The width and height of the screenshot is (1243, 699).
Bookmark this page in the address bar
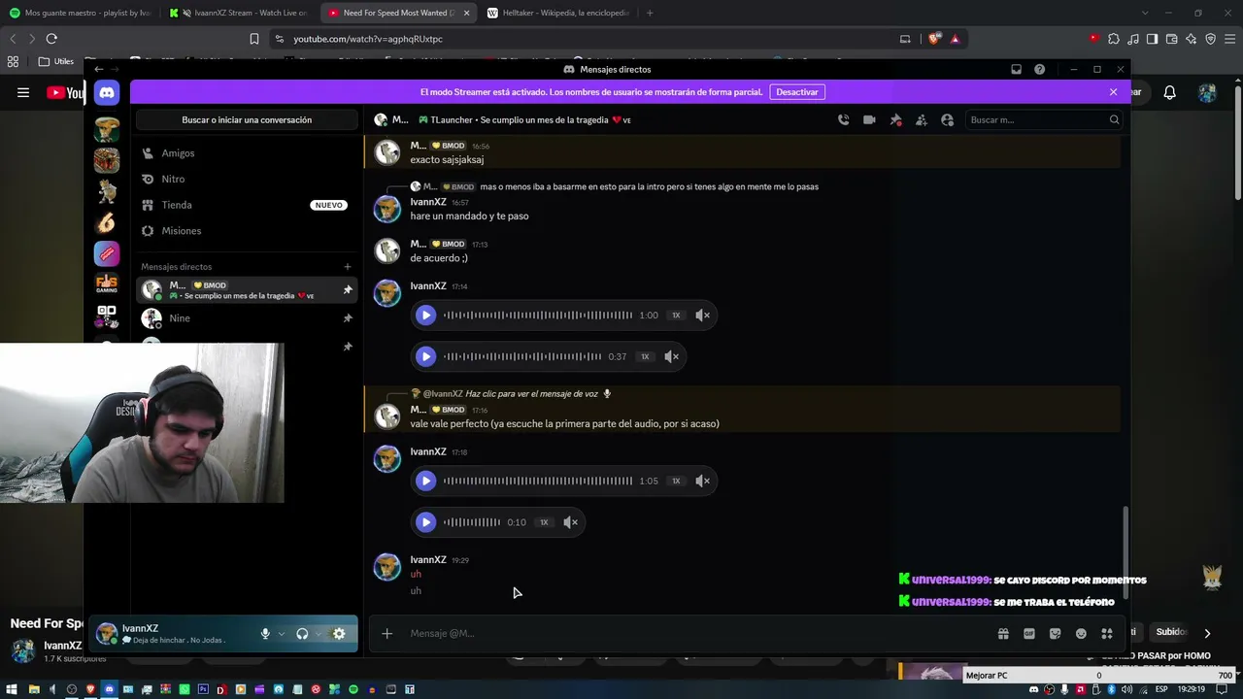[x=254, y=39]
